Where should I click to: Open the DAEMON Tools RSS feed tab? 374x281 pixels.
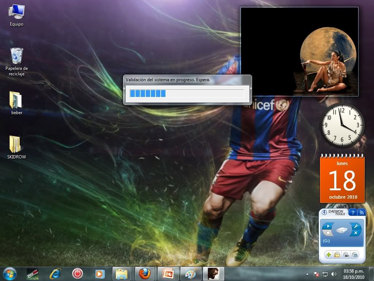click(361, 212)
